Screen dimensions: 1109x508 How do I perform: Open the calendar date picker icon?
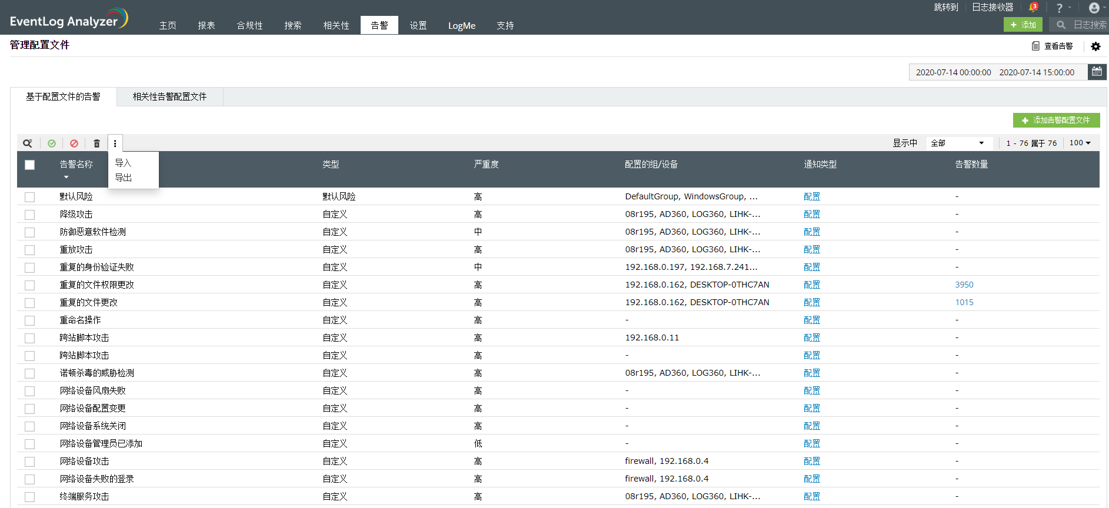click(x=1097, y=72)
